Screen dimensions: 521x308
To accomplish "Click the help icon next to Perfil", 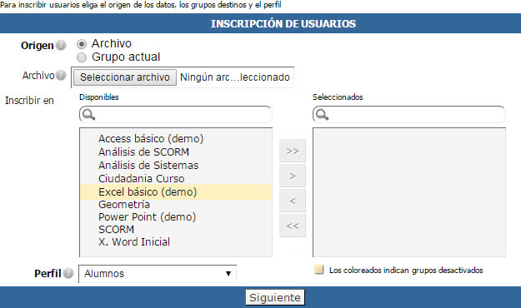I will click(x=68, y=273).
